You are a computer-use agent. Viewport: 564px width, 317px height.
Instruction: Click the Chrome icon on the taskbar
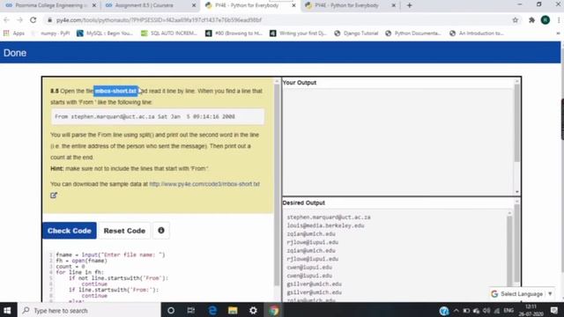pos(274,310)
